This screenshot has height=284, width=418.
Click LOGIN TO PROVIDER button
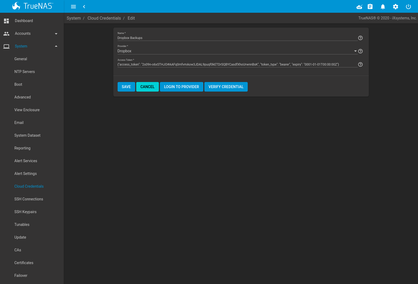(181, 87)
